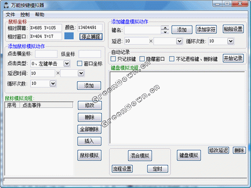Open the 文件 menu
The height and width of the screenshot is (188, 251).
[11, 15]
